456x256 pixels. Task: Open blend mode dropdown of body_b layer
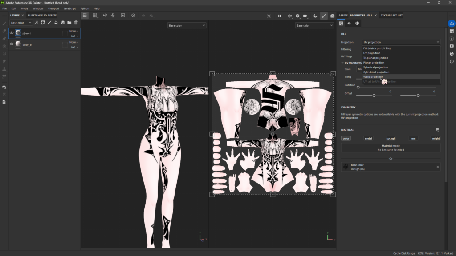pos(74,42)
